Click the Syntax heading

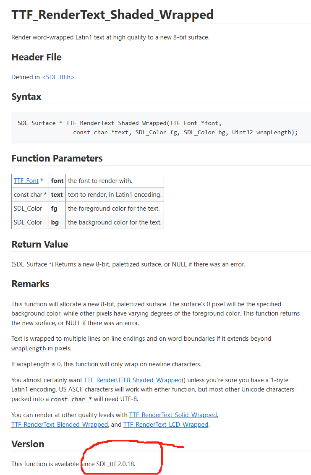pos(26,97)
